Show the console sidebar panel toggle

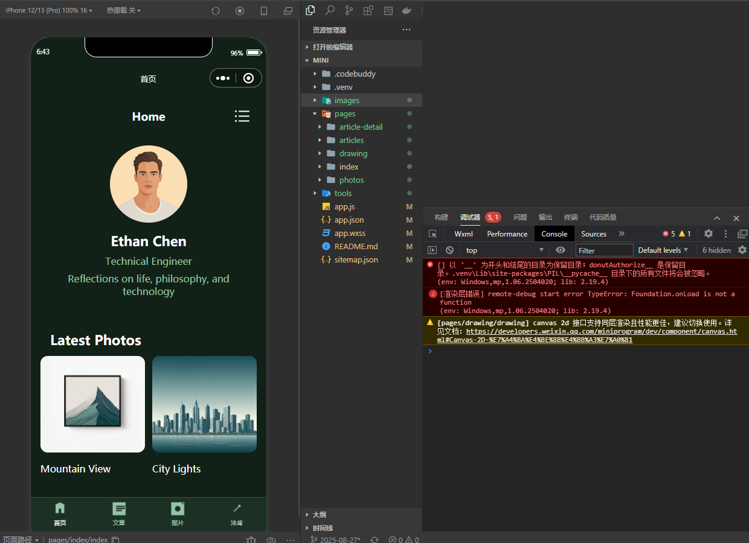[432, 250]
